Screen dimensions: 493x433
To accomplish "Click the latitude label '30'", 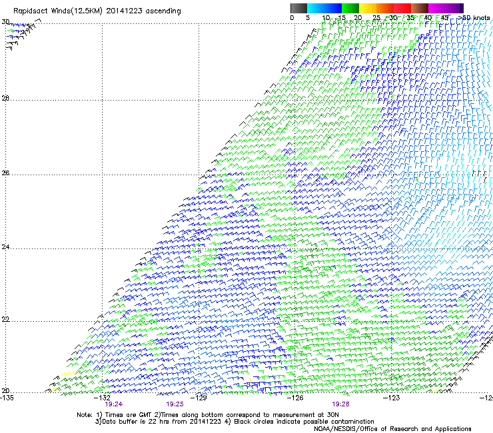I will (5, 22).
